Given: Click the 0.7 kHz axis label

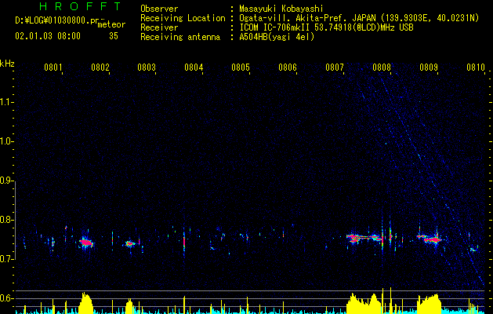Looking at the screenshot, I should [x=6, y=259].
